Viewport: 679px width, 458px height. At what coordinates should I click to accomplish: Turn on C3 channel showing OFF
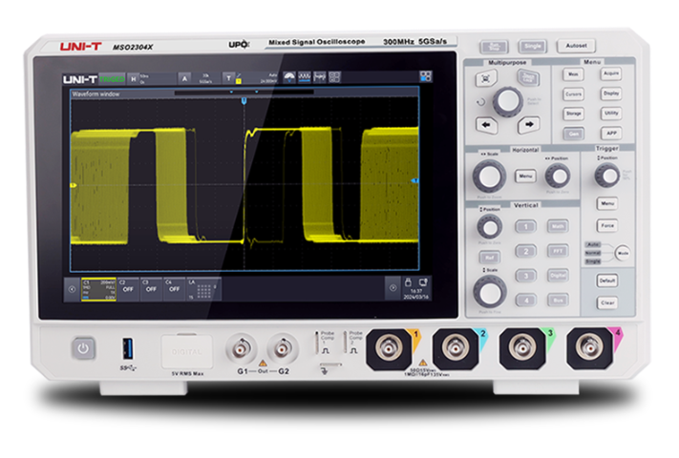151,286
